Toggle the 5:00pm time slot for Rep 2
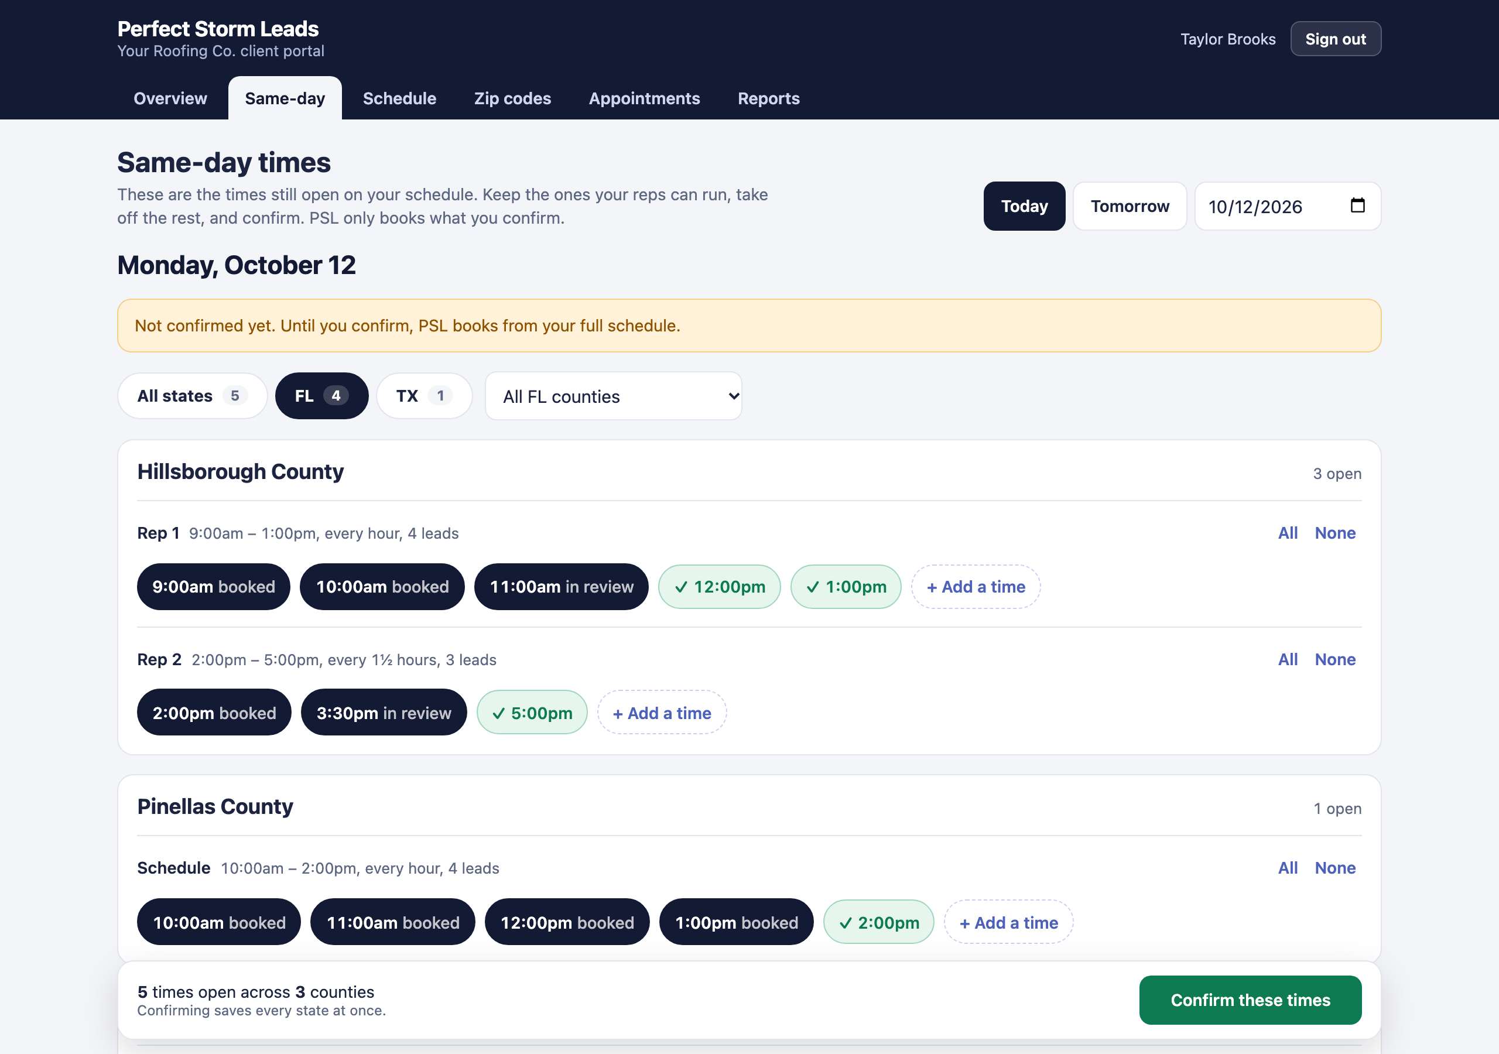 (x=532, y=713)
